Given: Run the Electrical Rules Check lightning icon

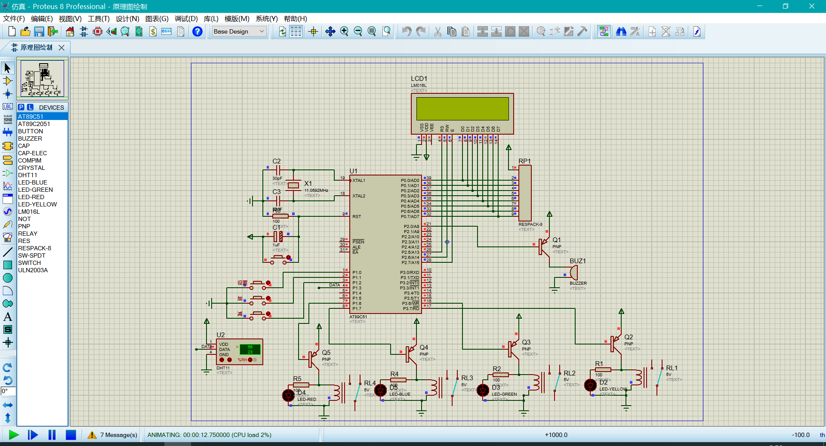Looking at the screenshot, I should pyautogui.click(x=697, y=31).
